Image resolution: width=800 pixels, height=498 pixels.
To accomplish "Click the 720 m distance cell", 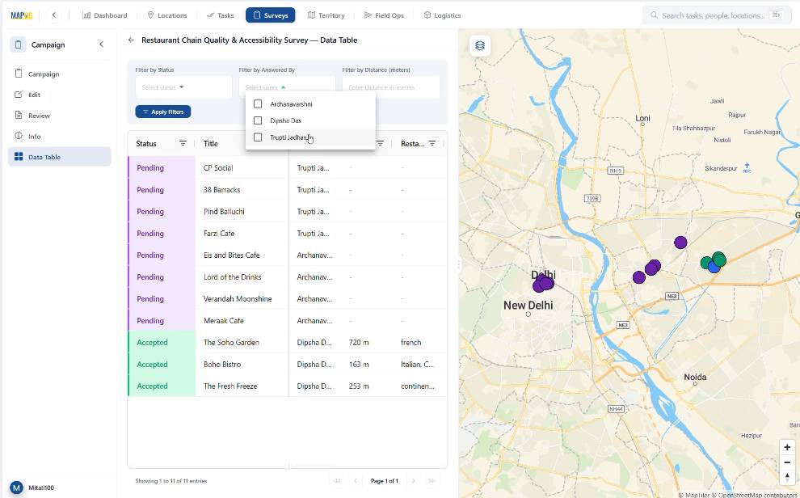I will [x=359, y=343].
